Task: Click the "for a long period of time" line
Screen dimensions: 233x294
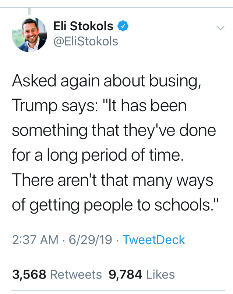Action: [x=98, y=155]
